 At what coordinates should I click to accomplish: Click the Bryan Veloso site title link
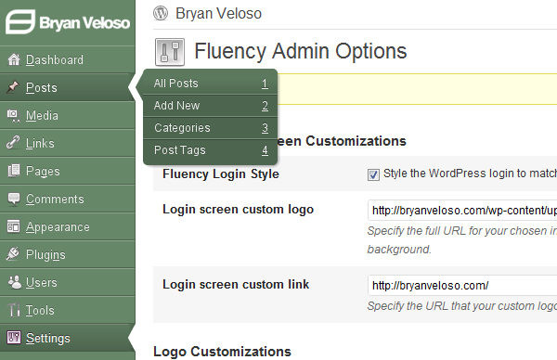click(218, 14)
